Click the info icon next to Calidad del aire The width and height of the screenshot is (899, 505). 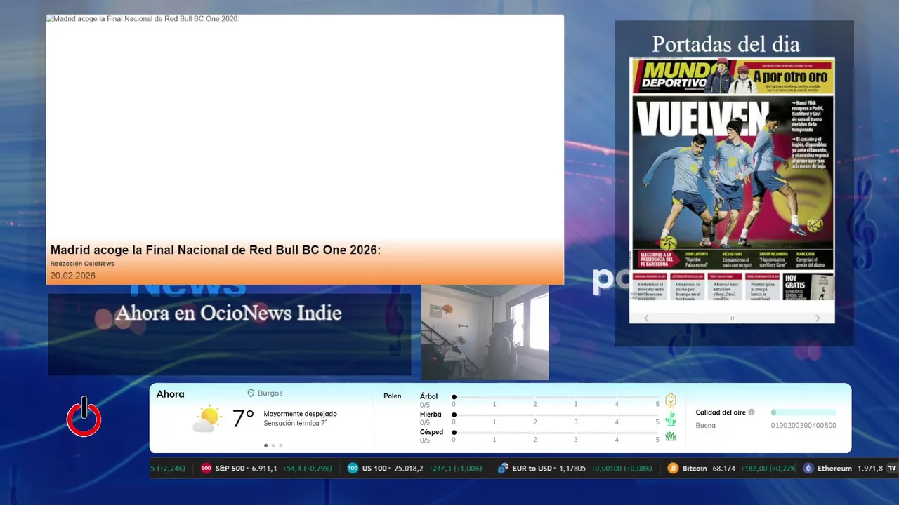[752, 412]
